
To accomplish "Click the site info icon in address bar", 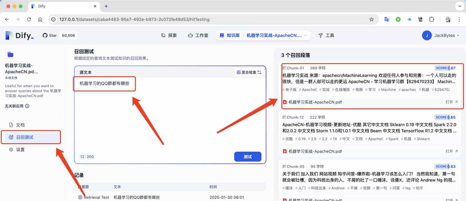I will pyautogui.click(x=54, y=19).
